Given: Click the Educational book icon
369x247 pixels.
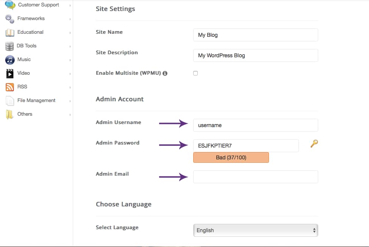Looking at the screenshot, I should point(10,33).
